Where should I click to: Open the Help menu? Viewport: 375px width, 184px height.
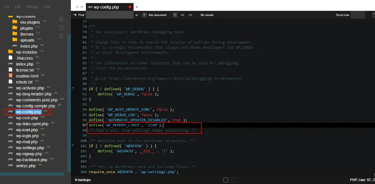pyautogui.click(x=47, y=7)
